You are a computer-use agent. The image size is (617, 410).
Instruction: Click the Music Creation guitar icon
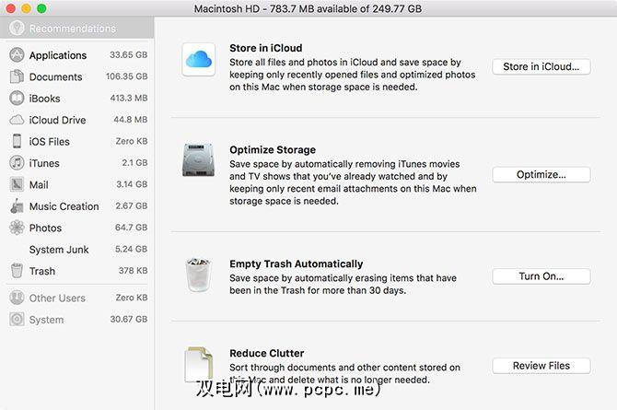(17, 206)
